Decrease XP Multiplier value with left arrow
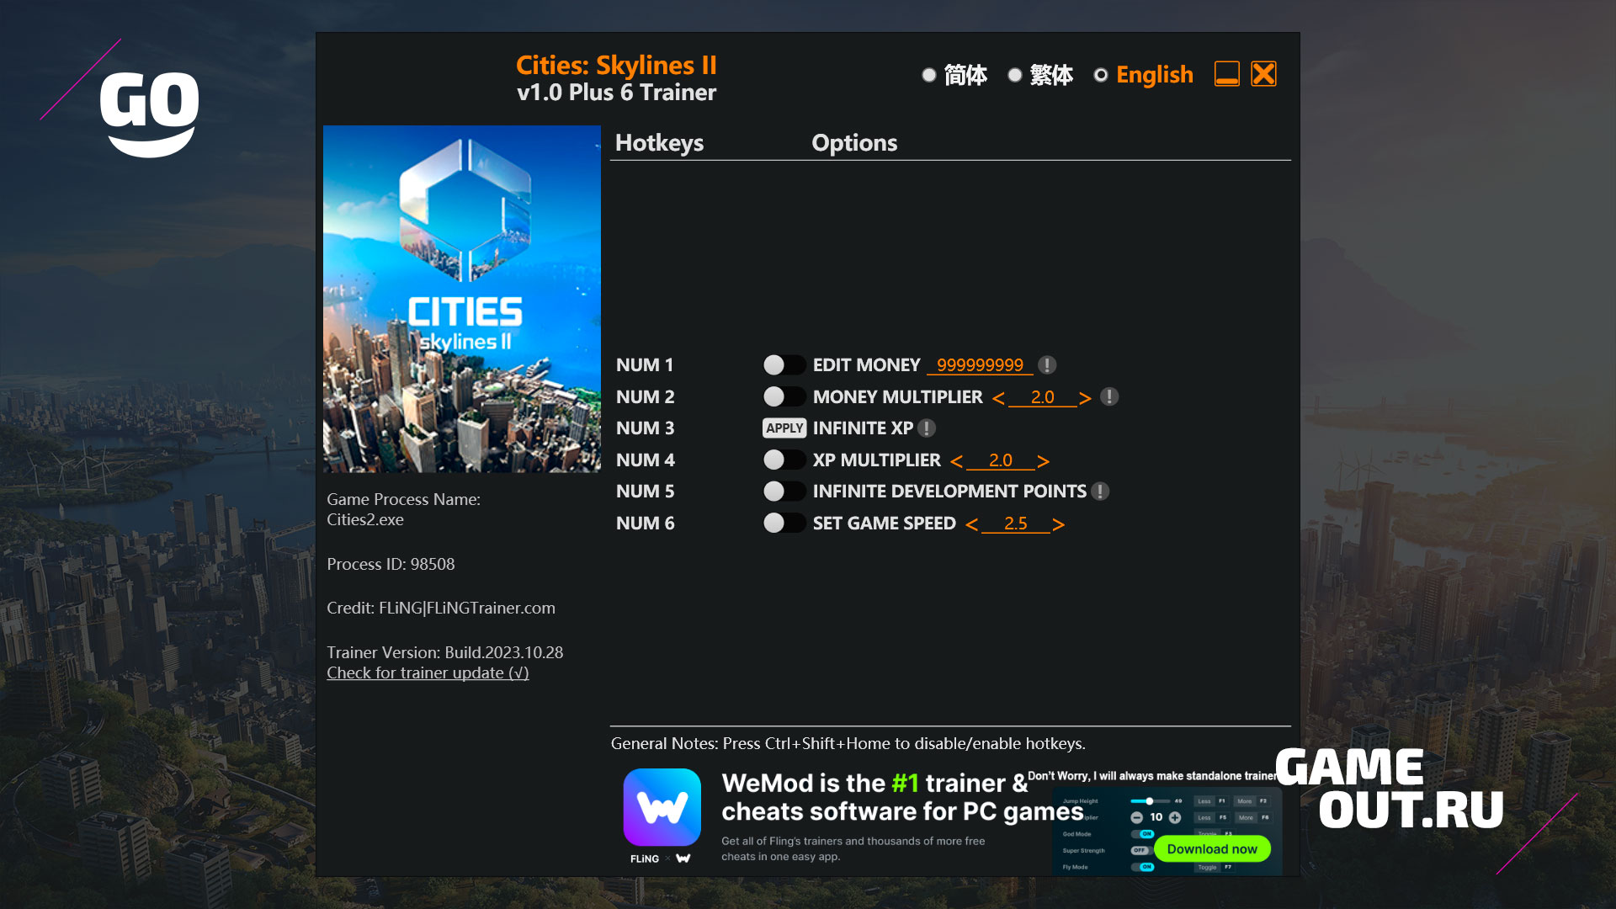This screenshot has width=1616, height=909. click(955, 460)
